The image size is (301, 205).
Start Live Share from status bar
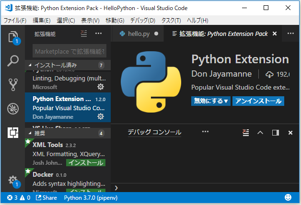tap(46, 197)
